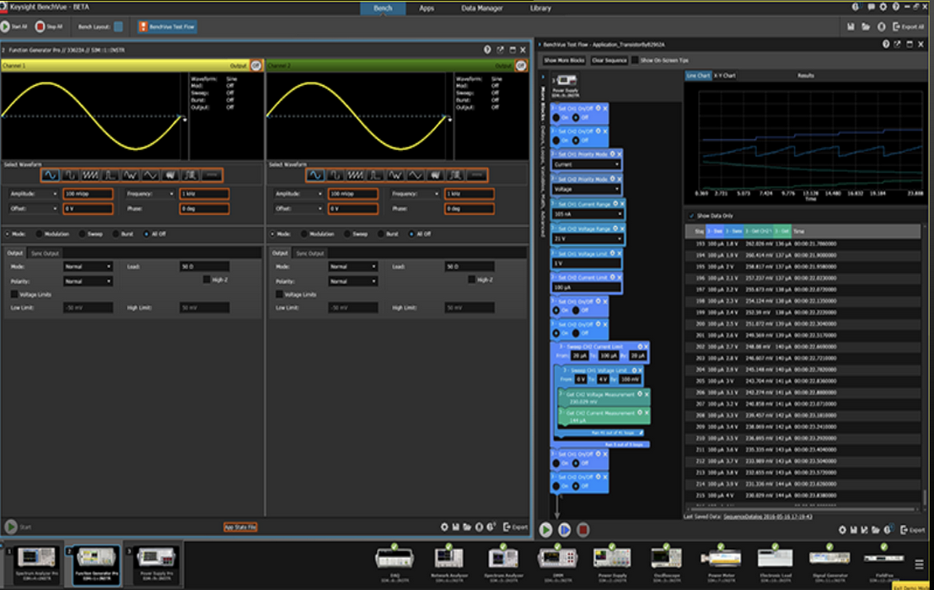This screenshot has width=934, height=590.
Task: Select square waveform icon for Channel 2
Action: pyautogui.click(x=335, y=174)
